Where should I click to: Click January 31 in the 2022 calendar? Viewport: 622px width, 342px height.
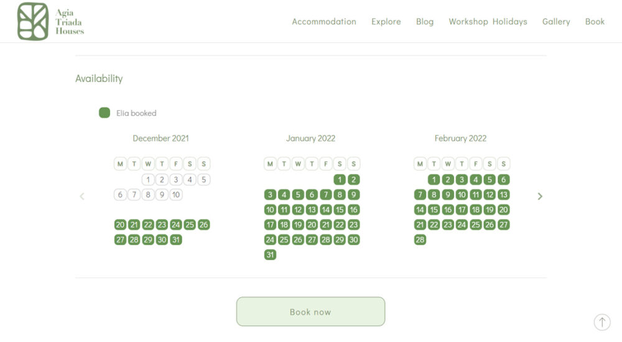(270, 254)
